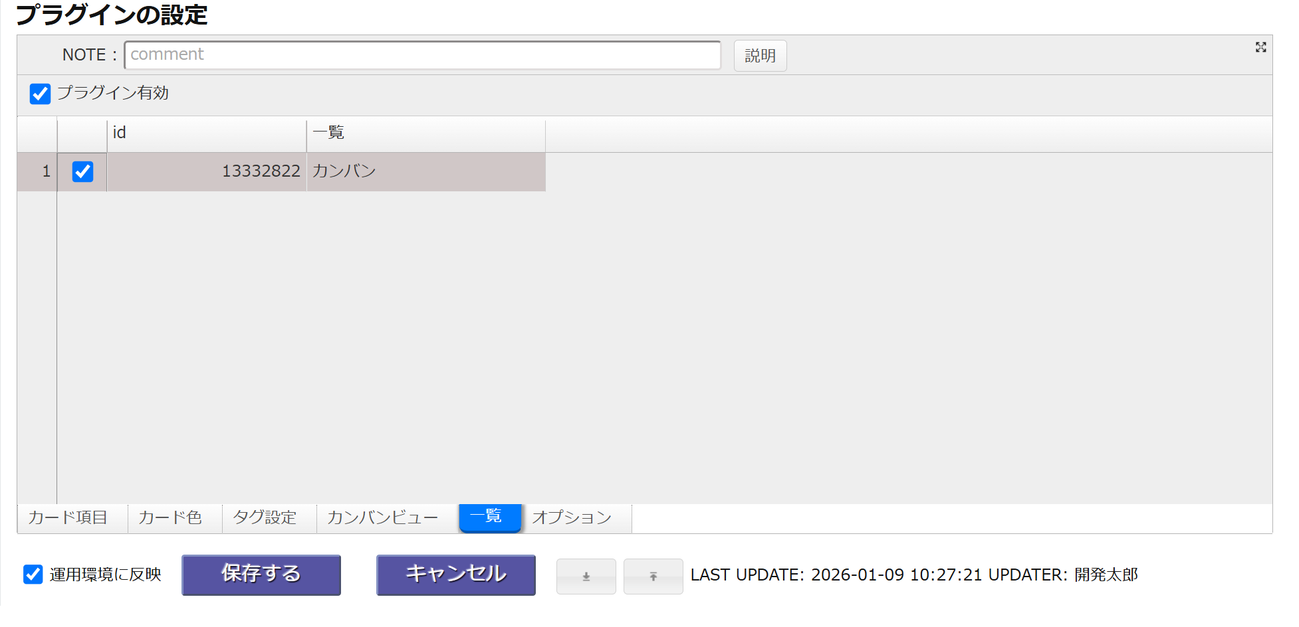Click the LAST UPDATE timestamp text

click(x=836, y=575)
